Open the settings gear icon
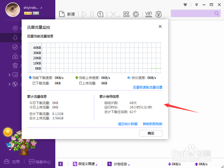The height and width of the screenshot is (168, 224). pos(136,14)
